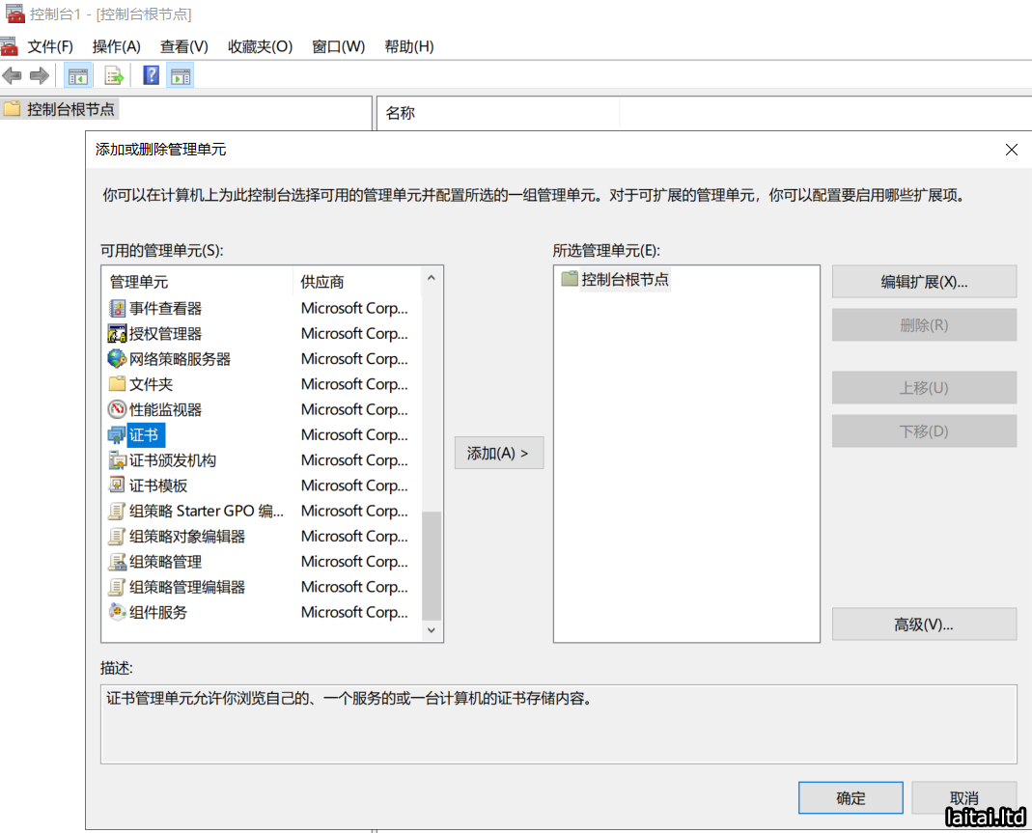Image resolution: width=1032 pixels, height=833 pixels.
Task: Select the 性能监视器 snap-in icon
Action: point(117,410)
